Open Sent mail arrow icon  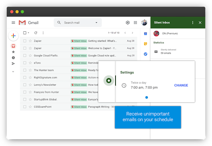(x=13, y=64)
